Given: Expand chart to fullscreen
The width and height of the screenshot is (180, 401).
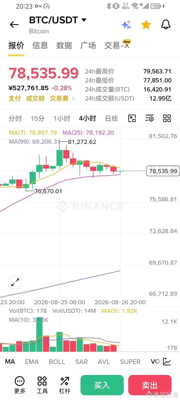Looking at the screenshot, I should point(15,282).
